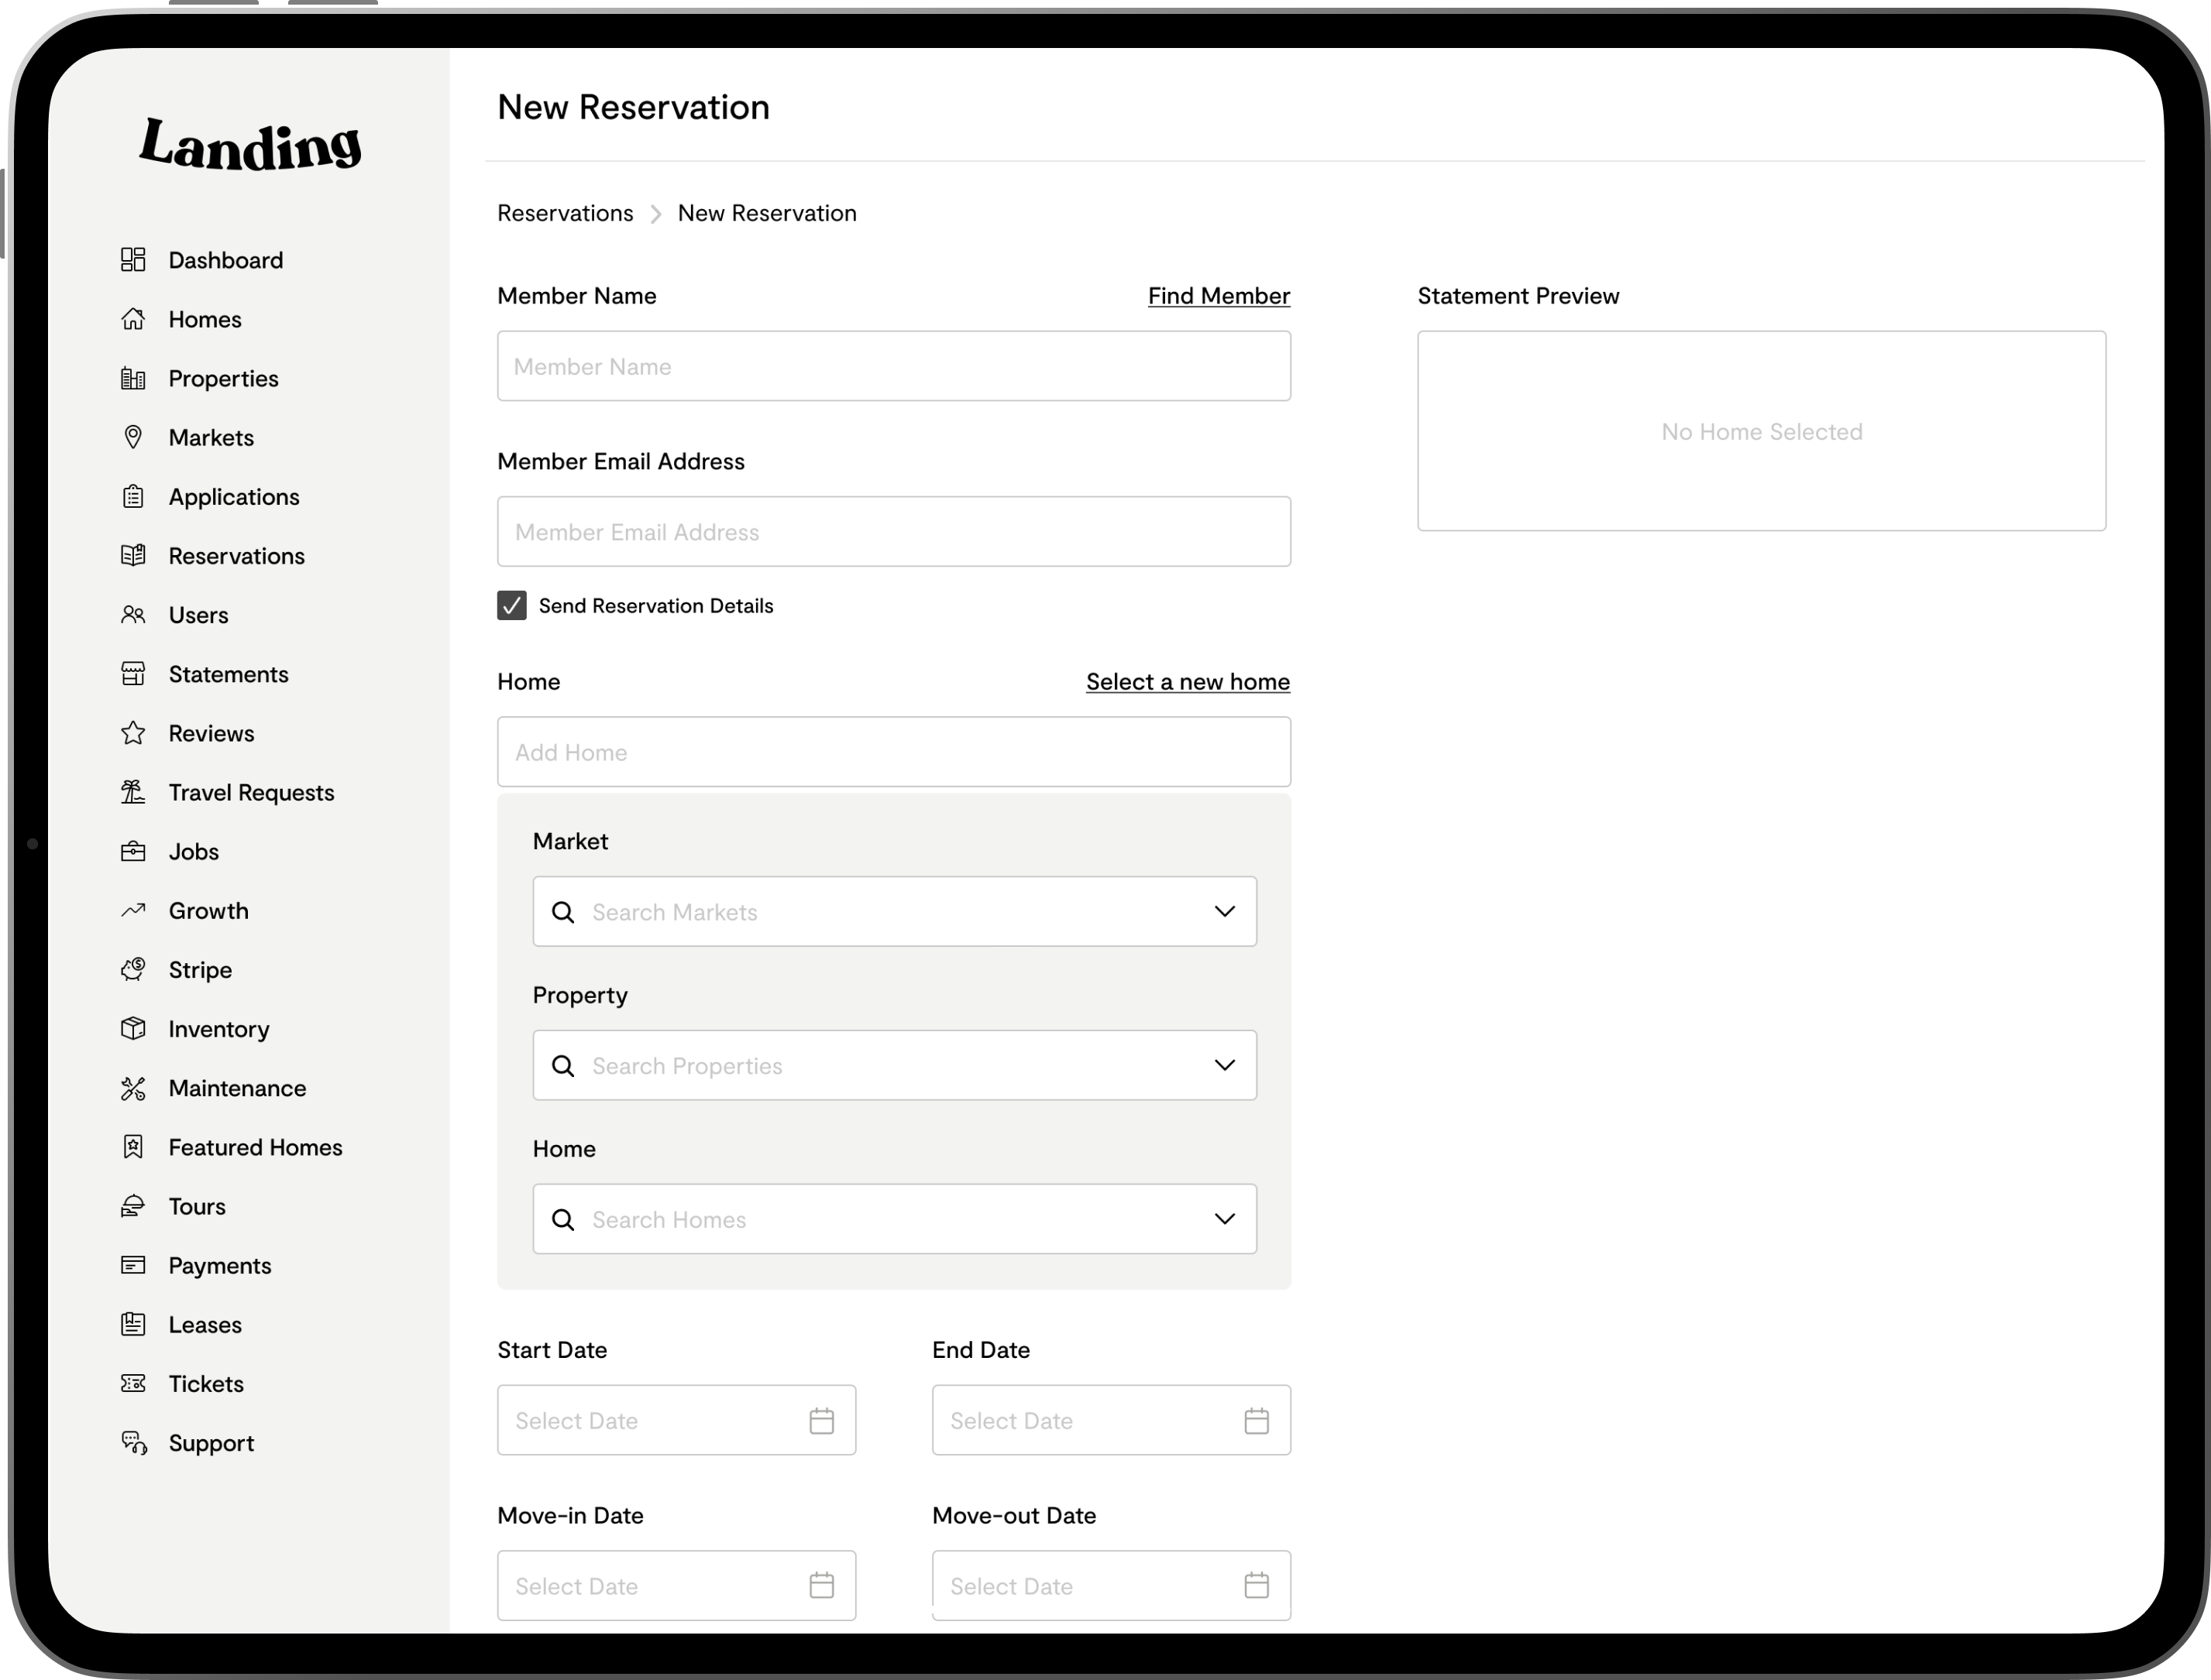The image size is (2211, 1680).
Task: Uncheck Send Reservation Details checkbox
Action: click(x=512, y=606)
